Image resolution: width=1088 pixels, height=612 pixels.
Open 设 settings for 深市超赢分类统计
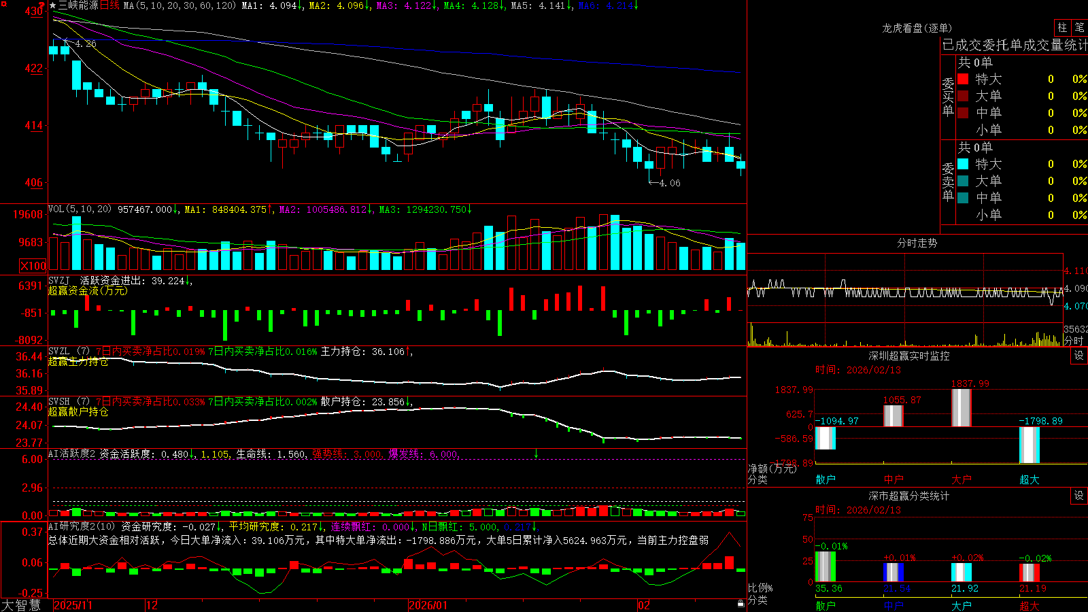click(x=1079, y=496)
